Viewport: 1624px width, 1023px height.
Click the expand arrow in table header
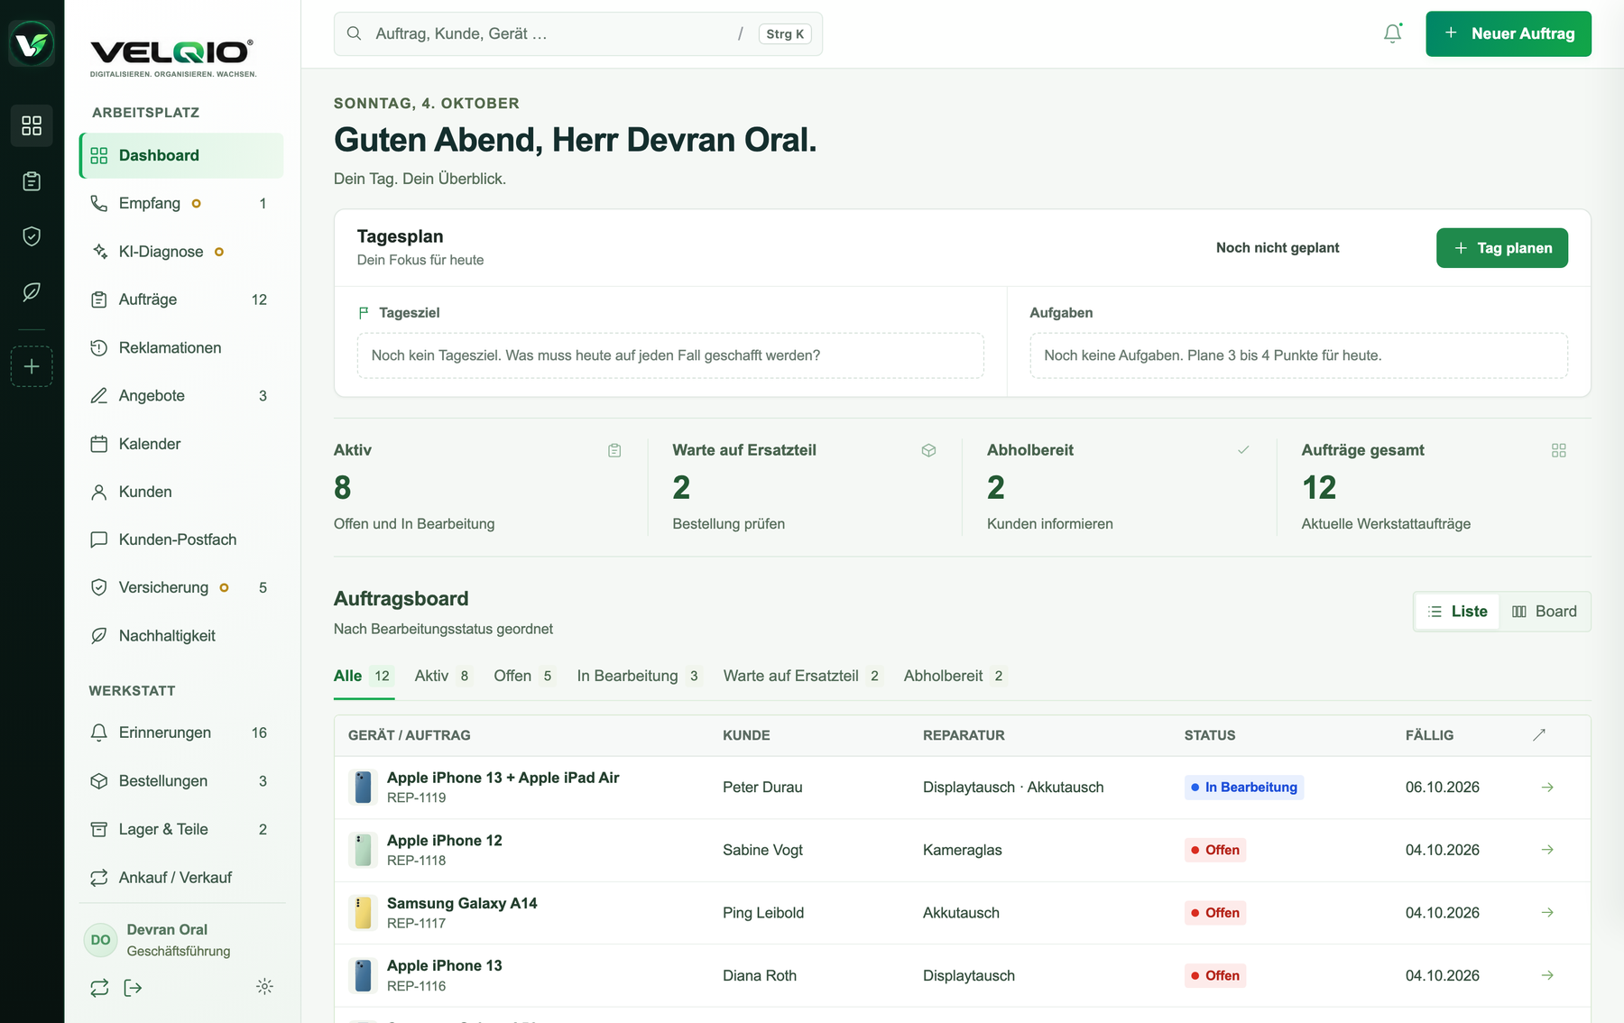tap(1539, 735)
